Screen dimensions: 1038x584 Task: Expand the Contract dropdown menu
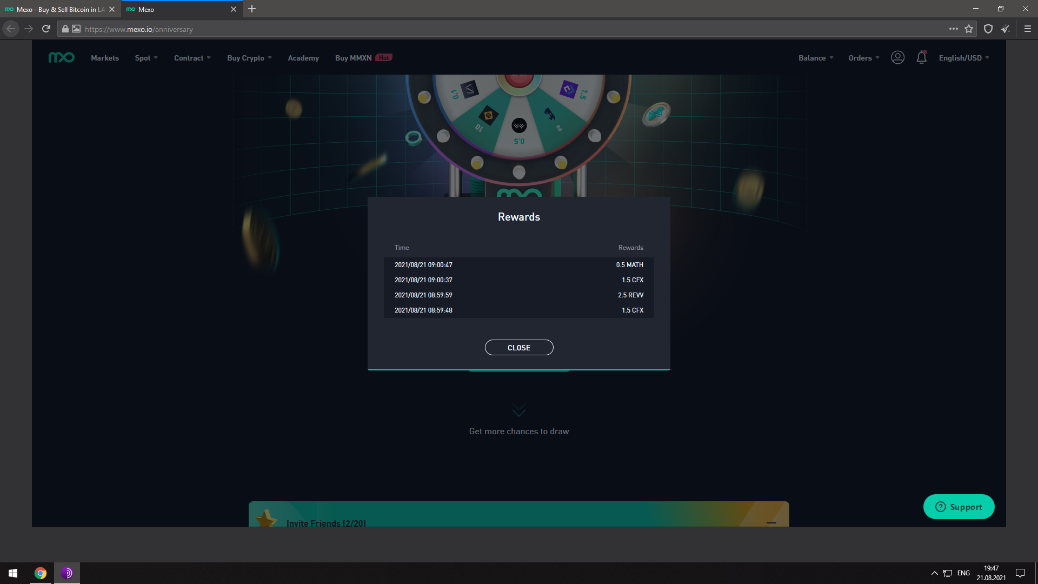point(192,58)
